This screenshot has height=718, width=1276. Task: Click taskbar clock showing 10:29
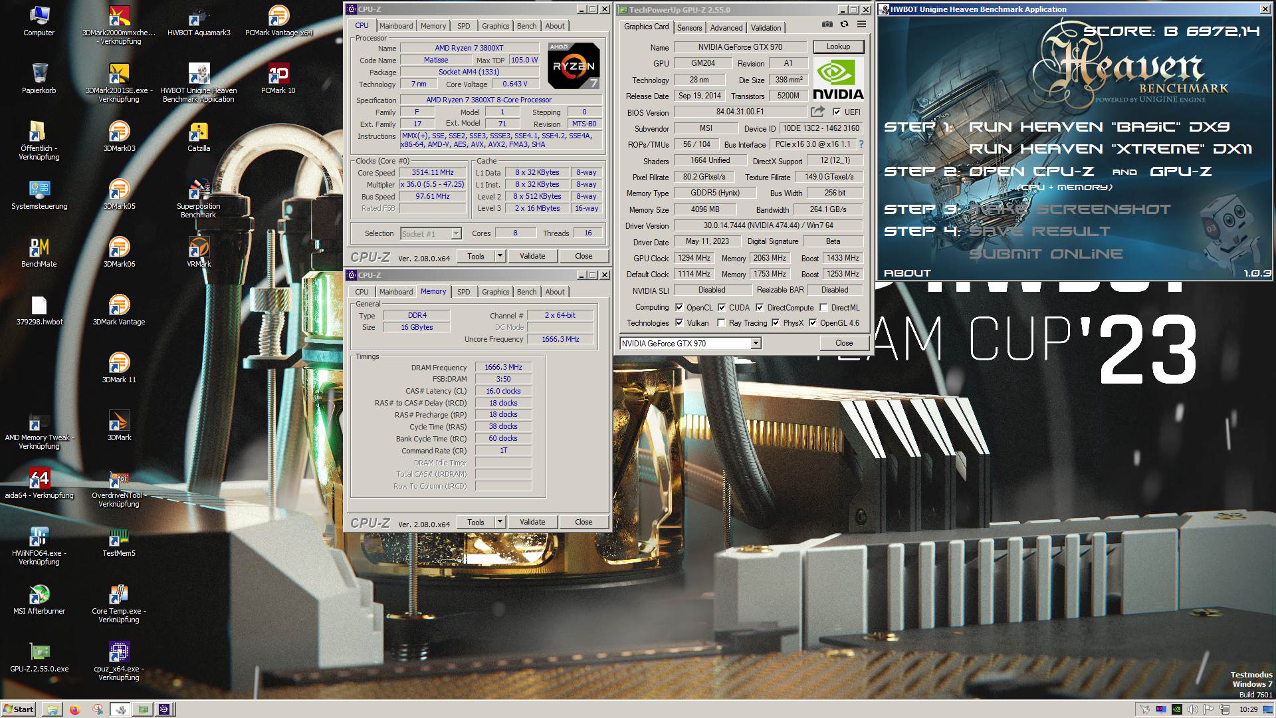click(1248, 709)
